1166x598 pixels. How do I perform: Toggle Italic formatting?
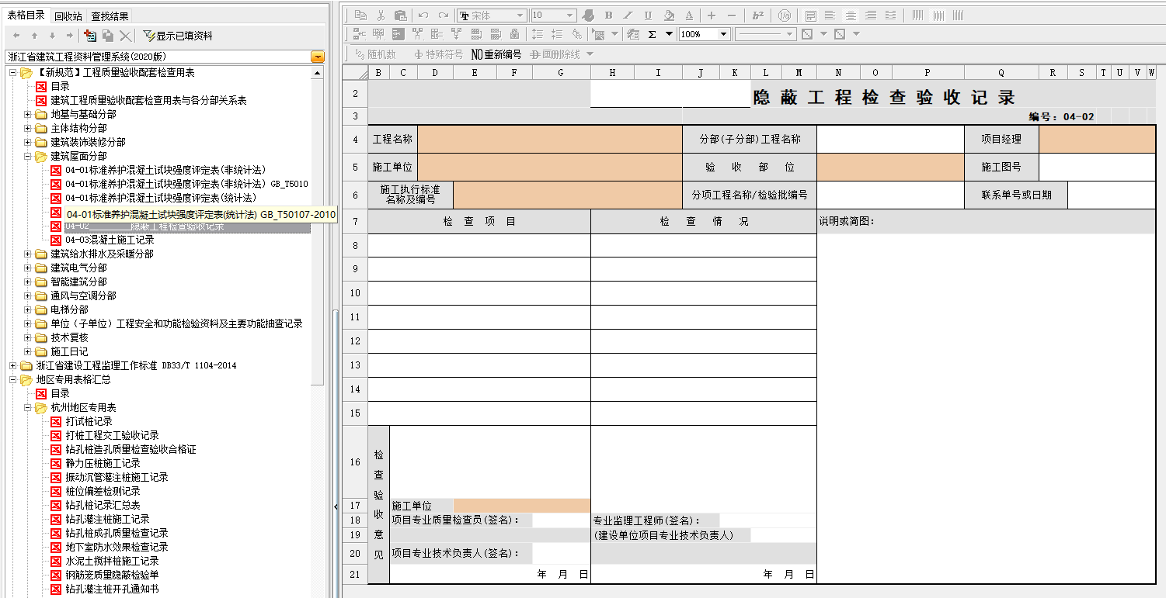[x=628, y=16]
